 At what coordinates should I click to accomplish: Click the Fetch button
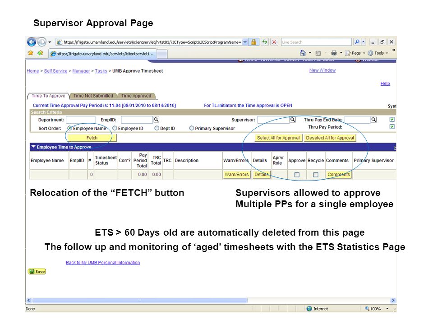tap(92, 138)
